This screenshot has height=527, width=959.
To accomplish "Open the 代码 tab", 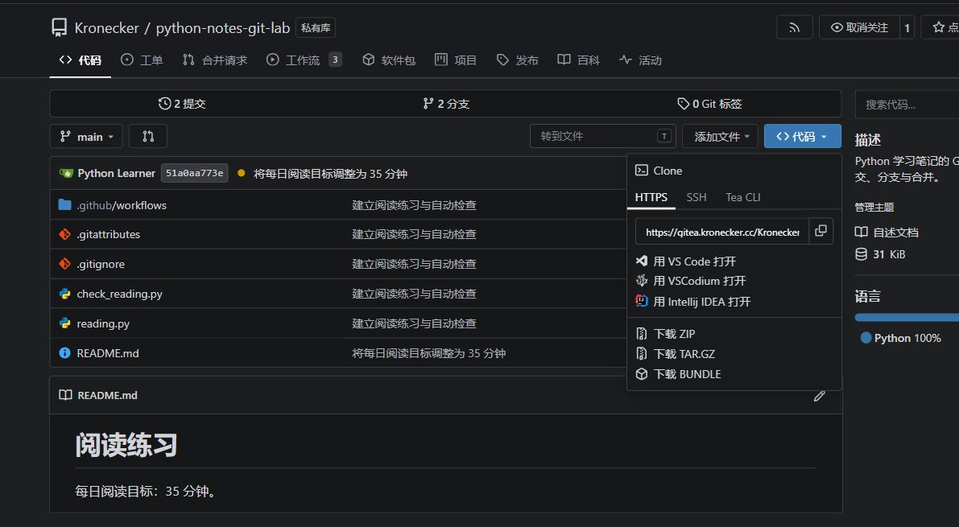I will (81, 60).
